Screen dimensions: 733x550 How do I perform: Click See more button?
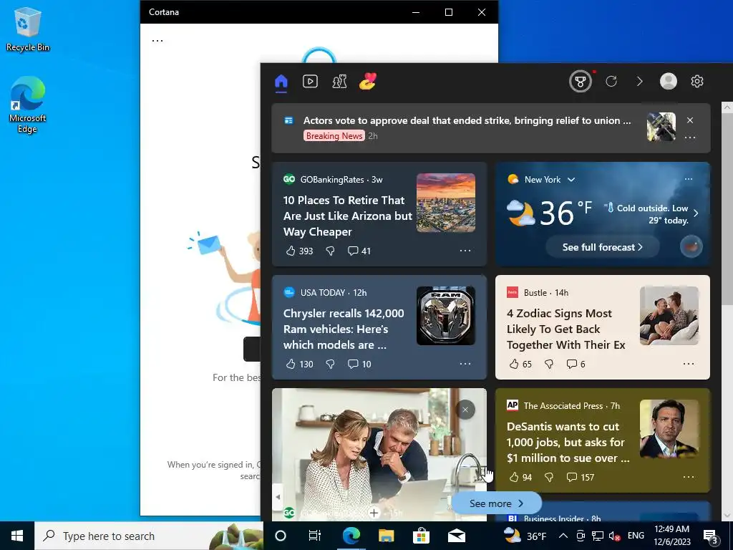(x=496, y=503)
